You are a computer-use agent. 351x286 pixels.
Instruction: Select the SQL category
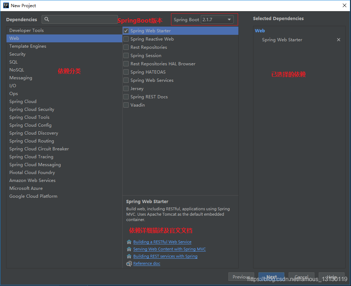pos(64,62)
